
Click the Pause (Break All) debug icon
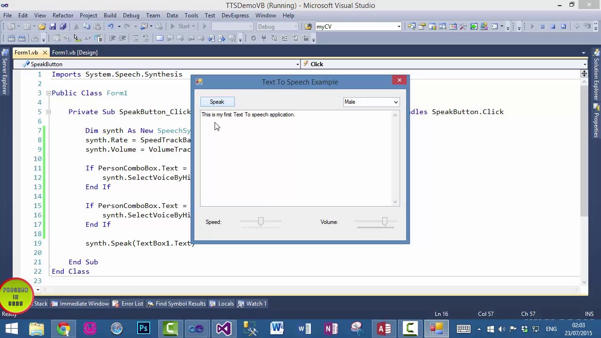(x=542, y=26)
